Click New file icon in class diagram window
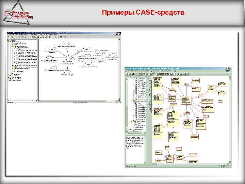 pos(127,74)
